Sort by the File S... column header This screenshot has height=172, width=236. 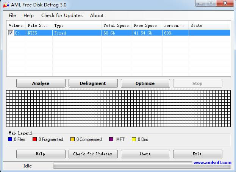click(x=39, y=25)
